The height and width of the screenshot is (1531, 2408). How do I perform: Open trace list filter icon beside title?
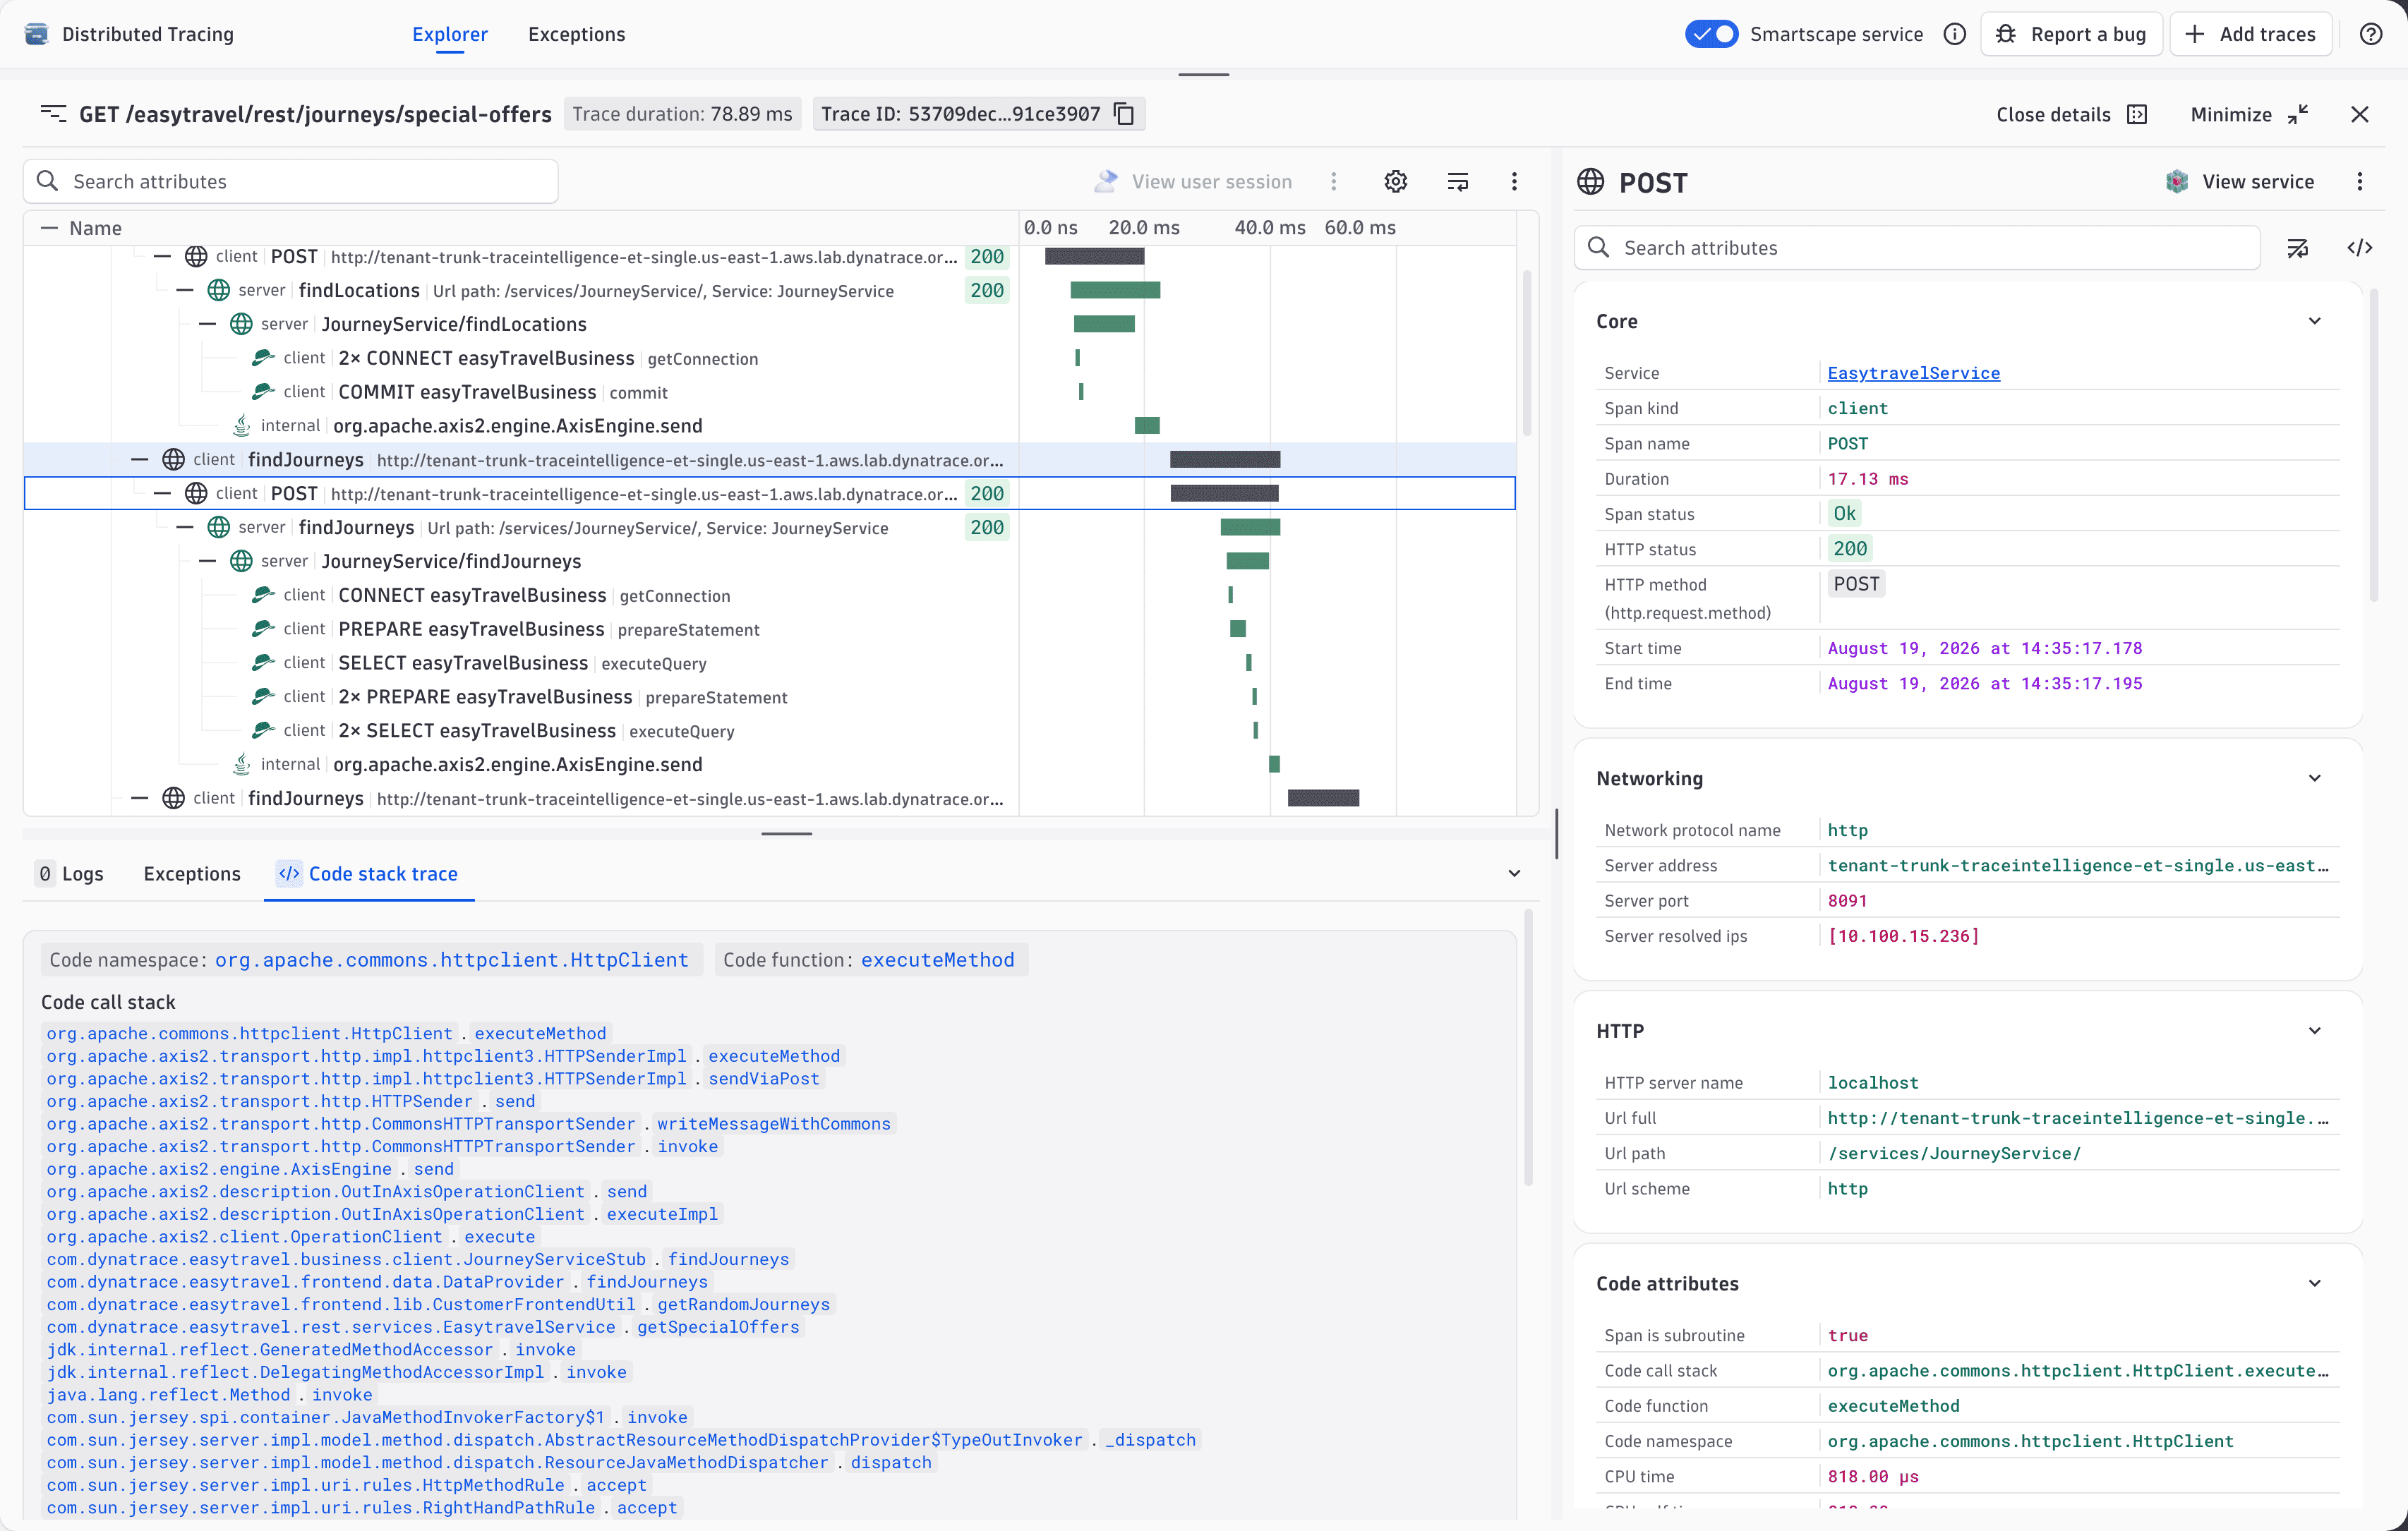coord(53,113)
